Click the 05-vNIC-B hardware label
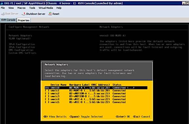The height and width of the screenshot is (124, 189). pyautogui.click(x=76, y=102)
